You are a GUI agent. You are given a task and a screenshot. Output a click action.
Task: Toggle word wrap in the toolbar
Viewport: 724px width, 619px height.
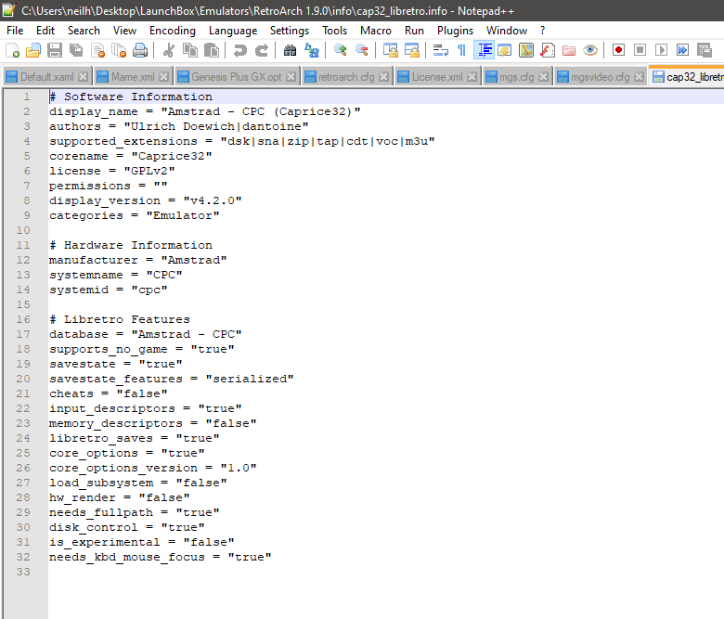pos(441,50)
